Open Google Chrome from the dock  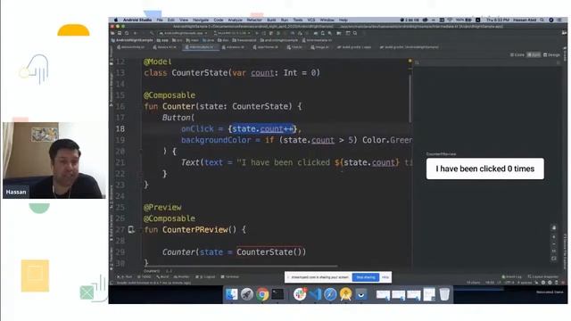pyautogui.click(x=262, y=294)
